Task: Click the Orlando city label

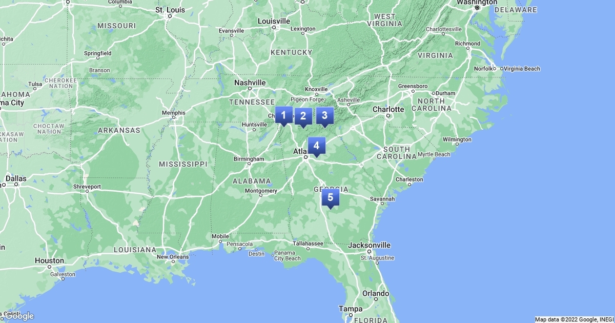Action: click(375, 294)
